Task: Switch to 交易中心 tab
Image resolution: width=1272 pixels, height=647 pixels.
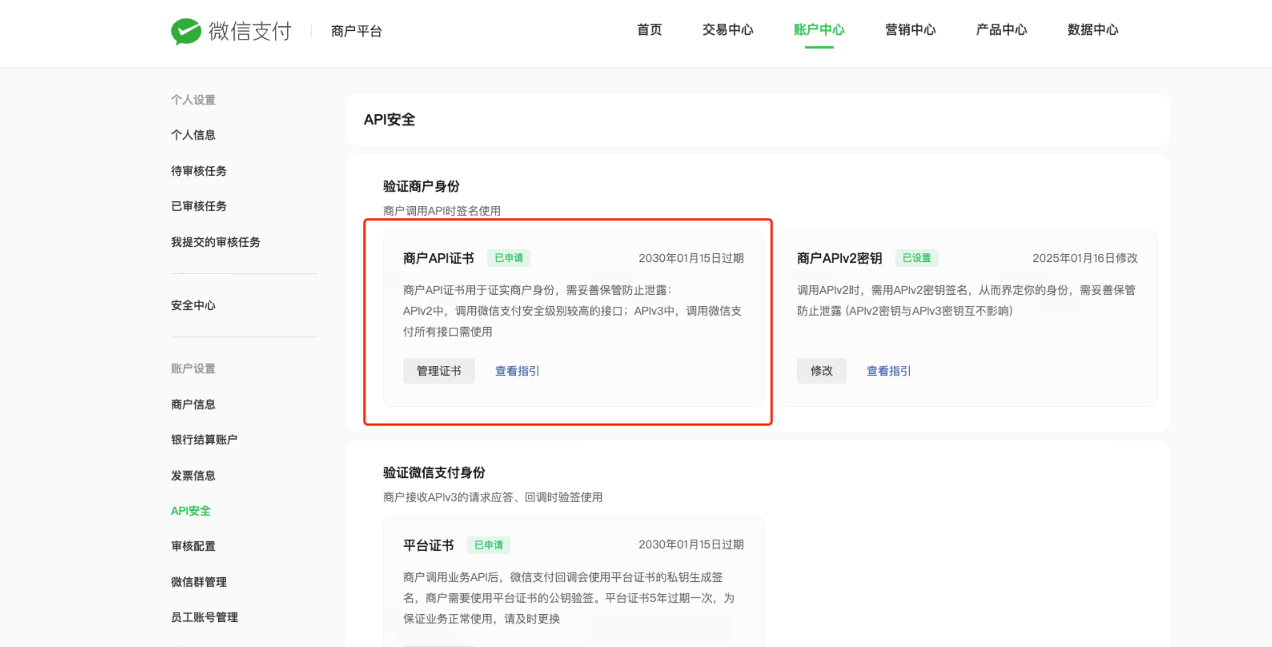Action: click(727, 30)
